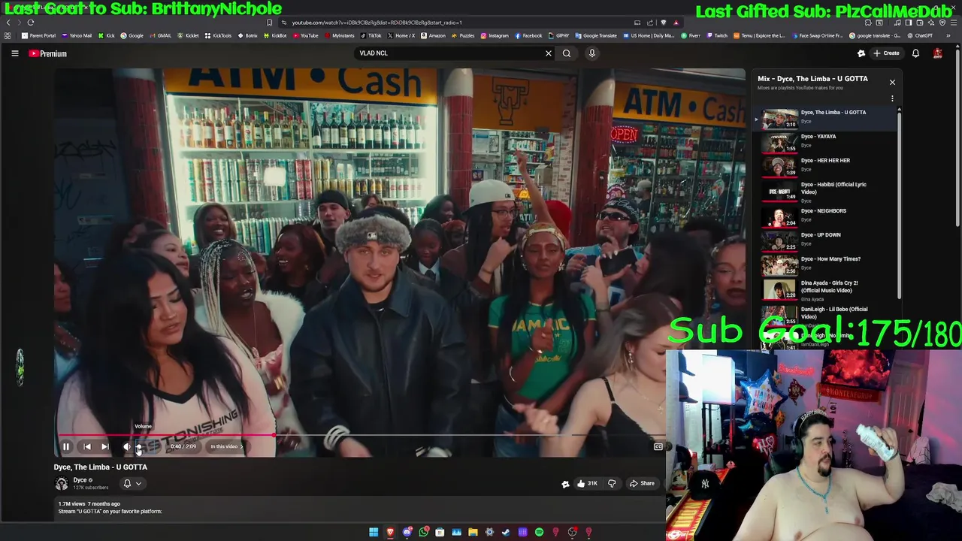This screenshot has width=962, height=541.
Task: Open Discord from the taskbar
Action: coord(407,532)
